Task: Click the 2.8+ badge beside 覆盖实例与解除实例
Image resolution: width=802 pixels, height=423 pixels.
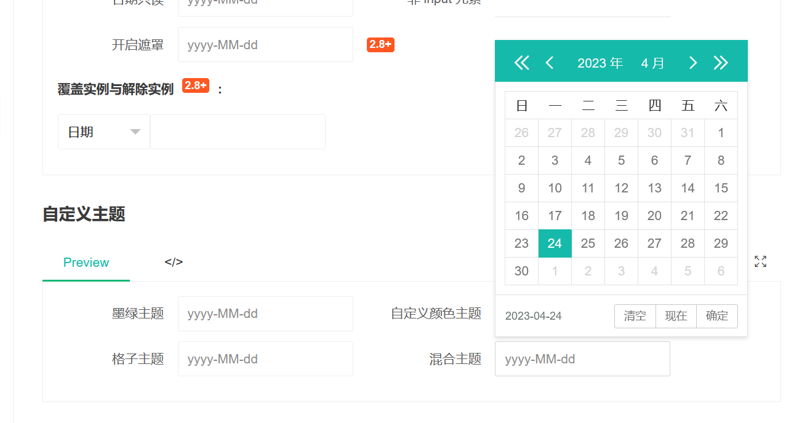Action: tap(195, 85)
